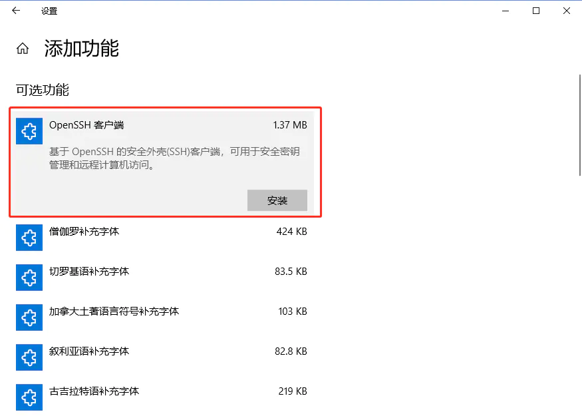
Task: Click the 叙利亚语补充字体 puzzle icon
Action: [29, 357]
